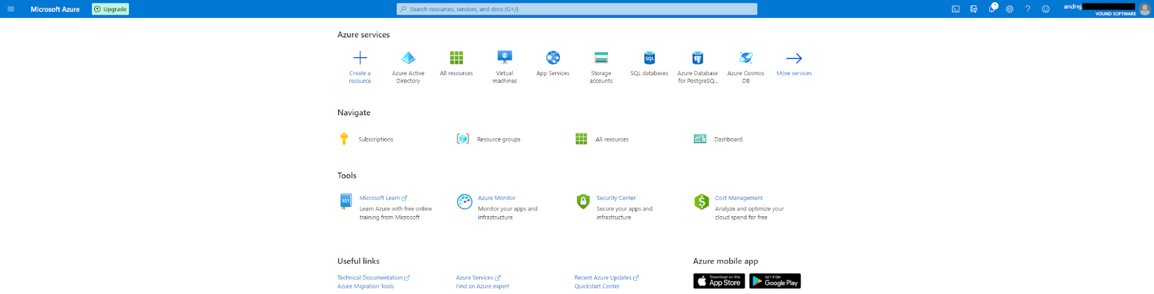The image size is (1154, 294).
Task: Navigate to Resource groups
Action: 498,140
